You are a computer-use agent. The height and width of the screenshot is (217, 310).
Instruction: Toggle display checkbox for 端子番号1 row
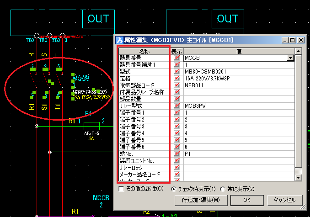(x=177, y=112)
